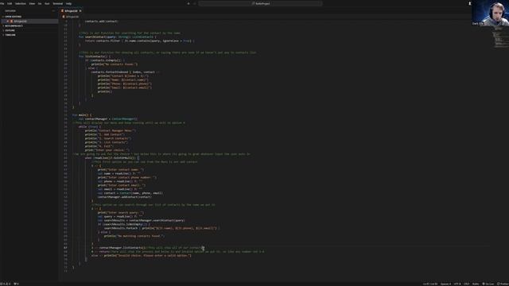Viewport: 509px width, 286px height.
Task: Click the code minimap overview
Action: tap(500, 38)
